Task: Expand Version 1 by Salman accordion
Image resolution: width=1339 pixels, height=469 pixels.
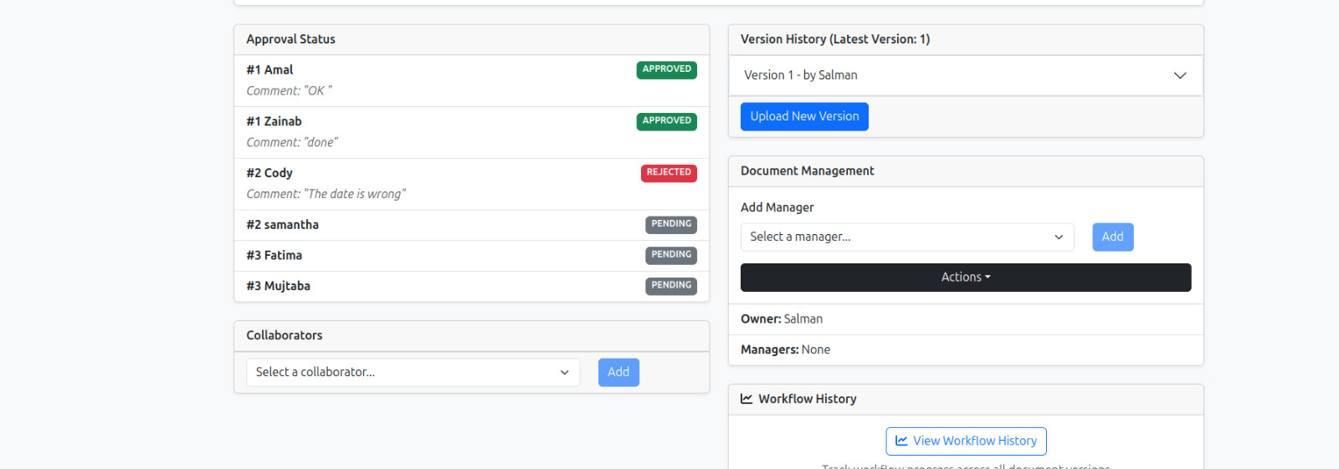Action: coord(966,75)
